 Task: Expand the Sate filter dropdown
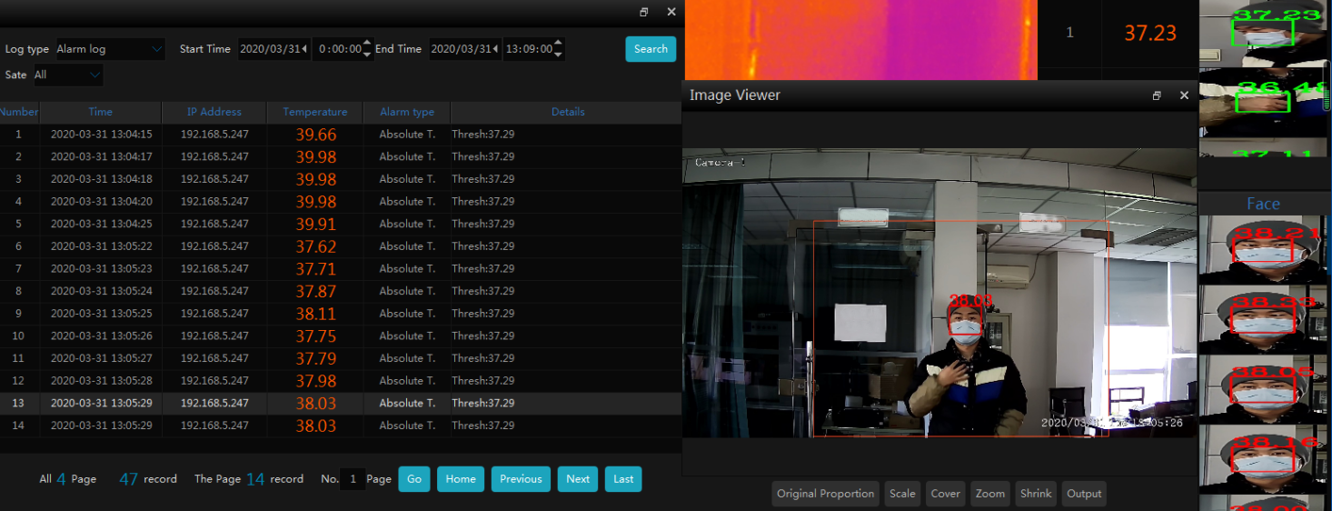68,75
